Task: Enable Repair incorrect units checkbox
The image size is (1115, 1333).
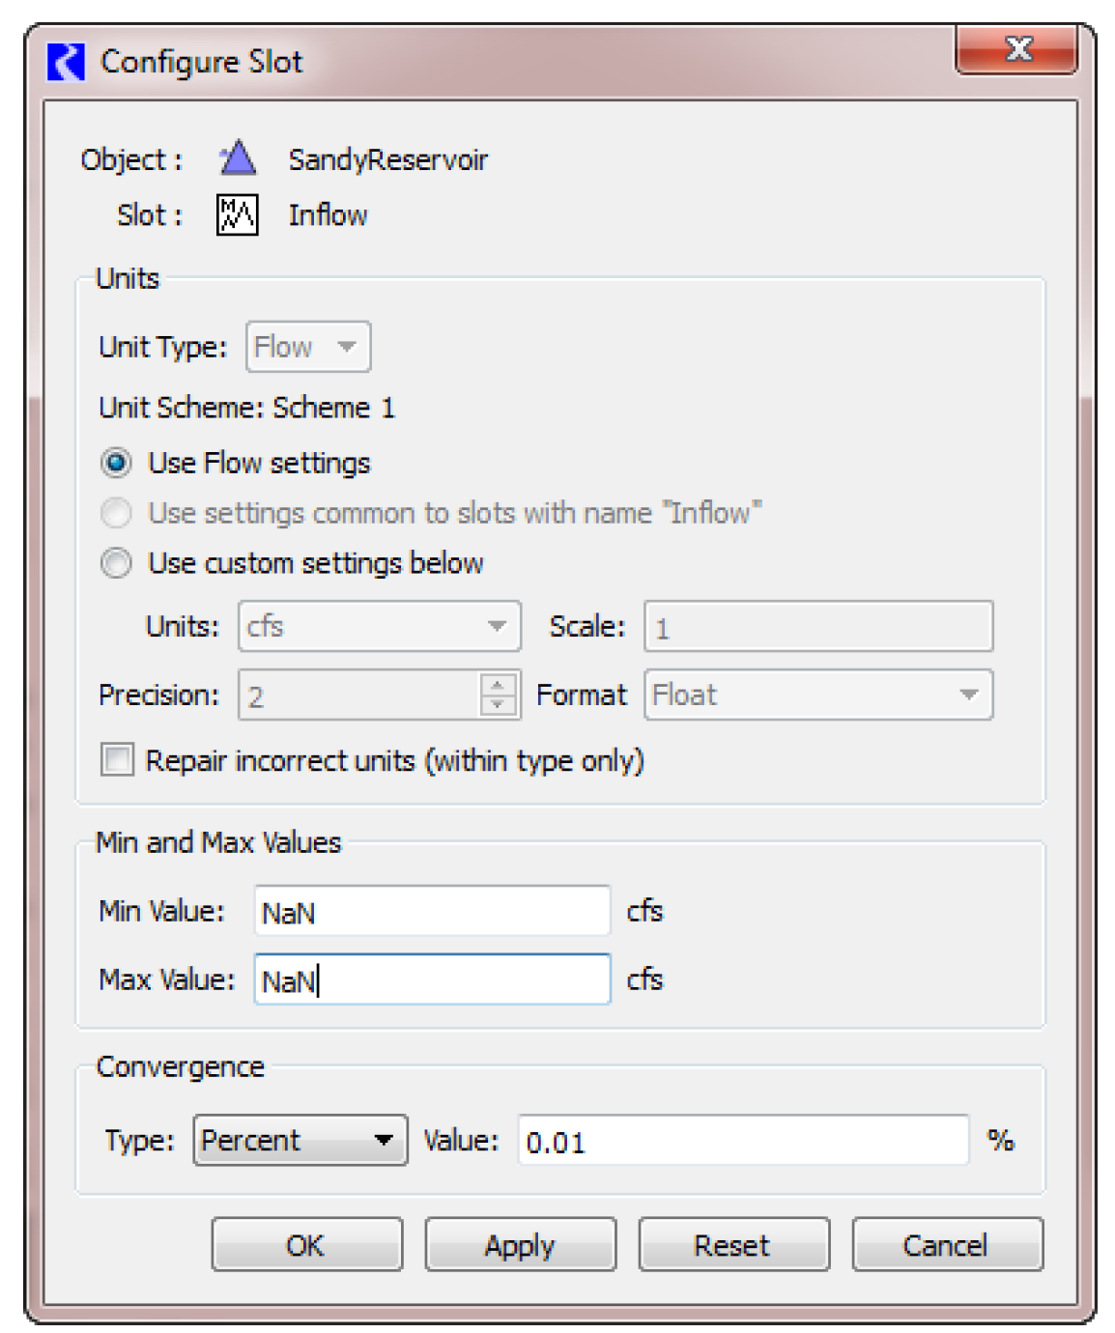Action: [118, 760]
